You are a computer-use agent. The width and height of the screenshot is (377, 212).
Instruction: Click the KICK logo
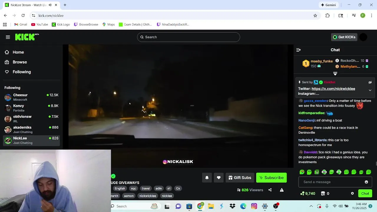(x=27, y=37)
